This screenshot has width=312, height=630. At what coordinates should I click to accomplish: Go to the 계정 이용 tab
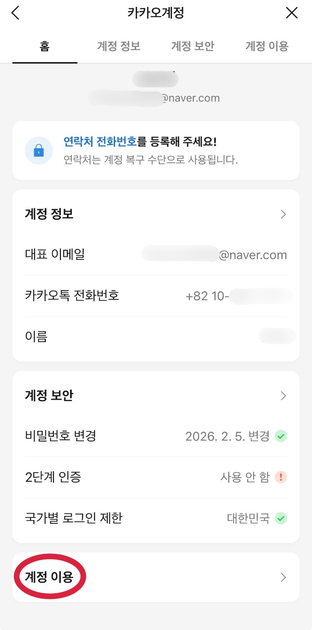click(x=267, y=46)
